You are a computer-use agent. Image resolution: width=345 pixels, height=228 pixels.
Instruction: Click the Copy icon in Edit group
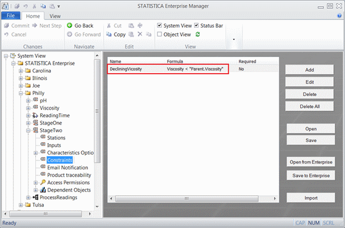coord(109,34)
